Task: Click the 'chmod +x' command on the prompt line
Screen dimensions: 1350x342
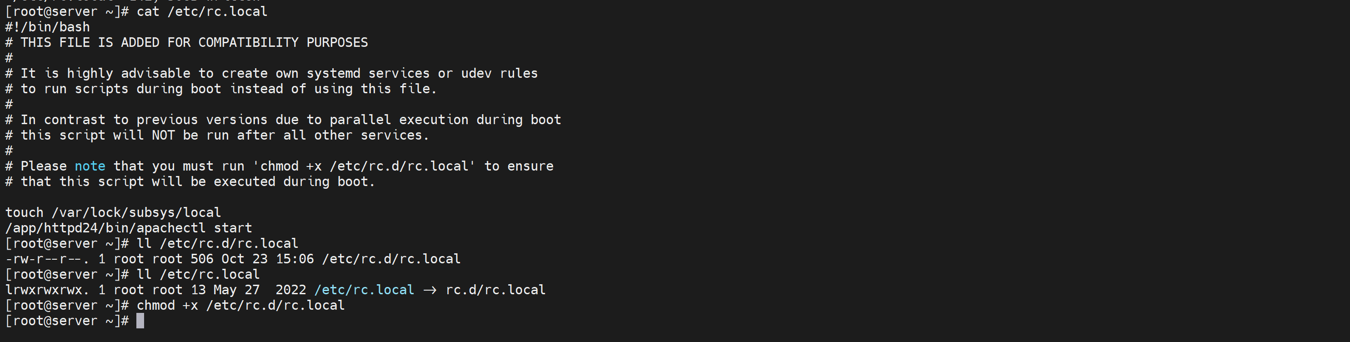Action: click(167, 305)
